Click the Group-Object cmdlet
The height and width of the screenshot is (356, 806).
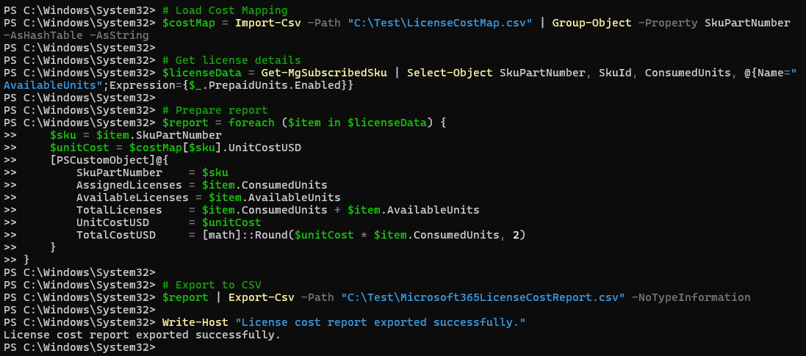[x=591, y=23]
